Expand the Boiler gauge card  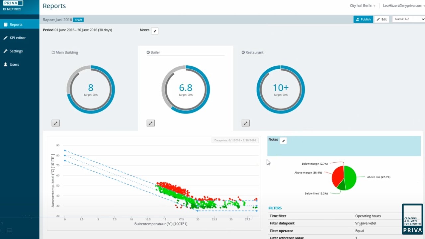(150, 123)
